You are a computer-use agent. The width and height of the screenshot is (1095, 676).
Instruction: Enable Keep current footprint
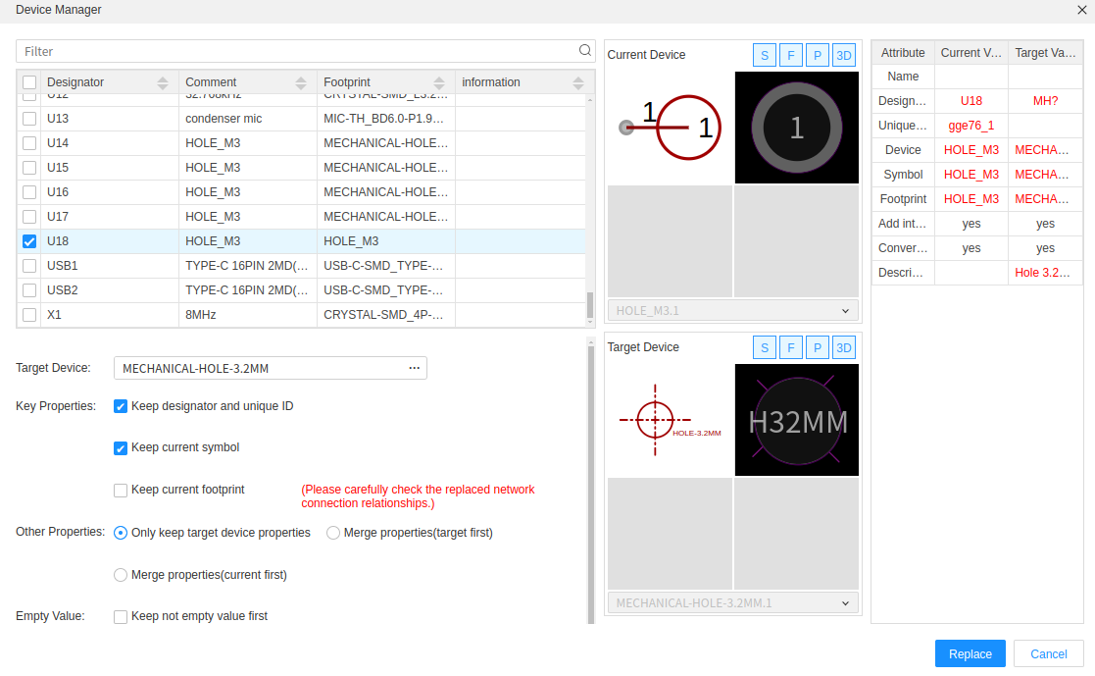tap(121, 490)
